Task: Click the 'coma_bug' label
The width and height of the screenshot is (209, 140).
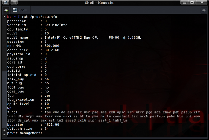Action: click(15, 91)
